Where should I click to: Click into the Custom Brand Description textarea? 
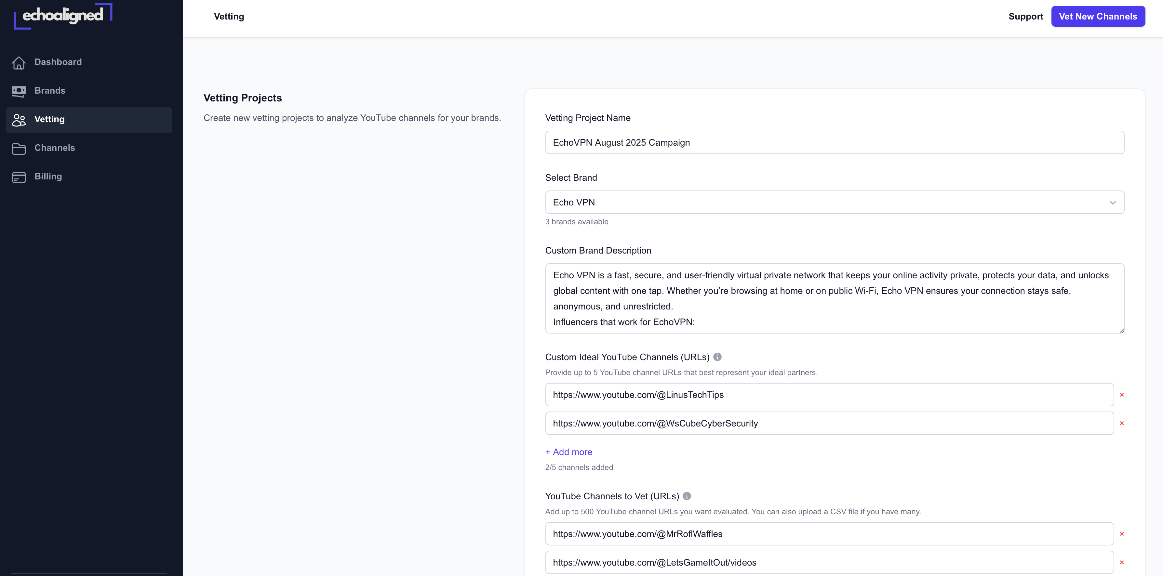[834, 298]
